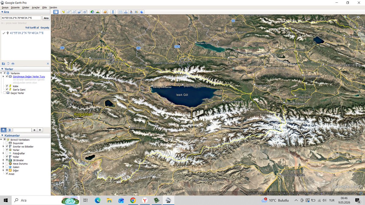
Task: Expand the 3B Binalar layer node
Action: 3,160
